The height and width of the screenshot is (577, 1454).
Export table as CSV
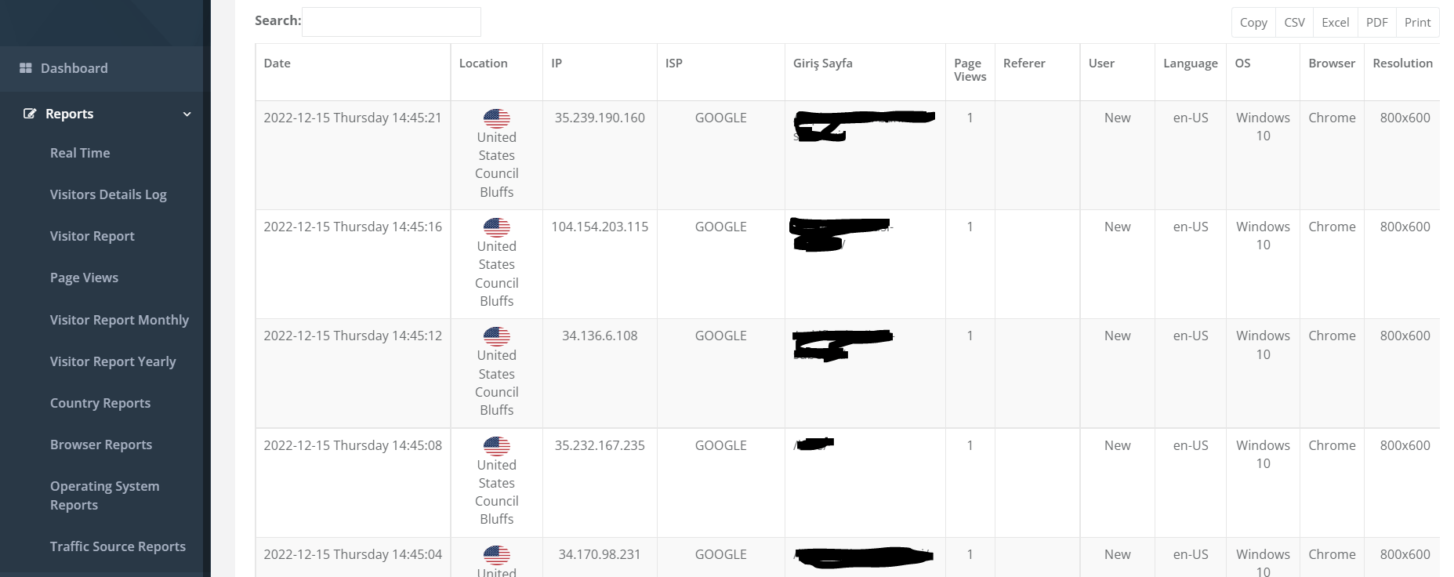[1294, 23]
